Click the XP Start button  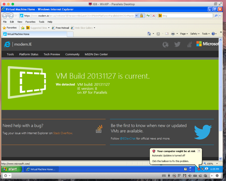12,169
